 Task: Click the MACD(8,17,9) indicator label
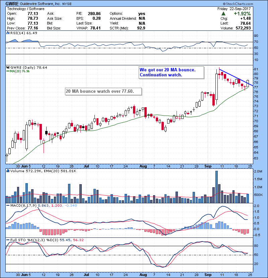(23, 206)
